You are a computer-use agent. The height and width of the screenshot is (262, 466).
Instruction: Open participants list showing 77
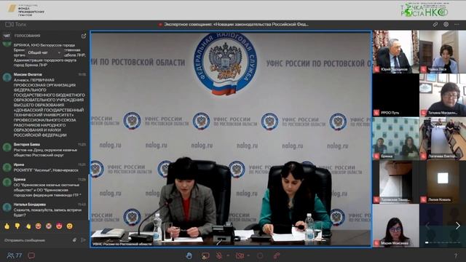point(15,255)
